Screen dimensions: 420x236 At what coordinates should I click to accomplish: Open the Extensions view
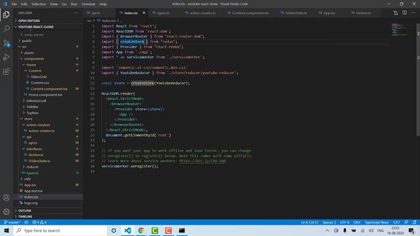(x=6, y=71)
